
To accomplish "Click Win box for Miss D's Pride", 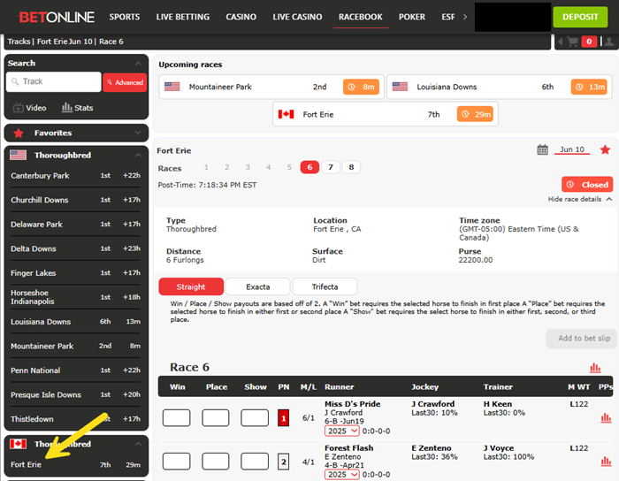I will [177, 418].
